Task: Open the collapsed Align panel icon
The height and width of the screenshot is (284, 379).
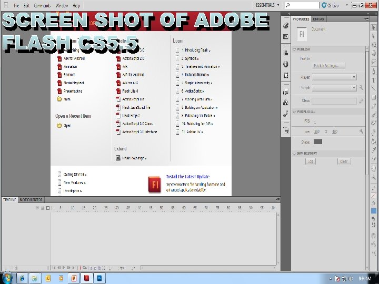Action: tap(286, 53)
